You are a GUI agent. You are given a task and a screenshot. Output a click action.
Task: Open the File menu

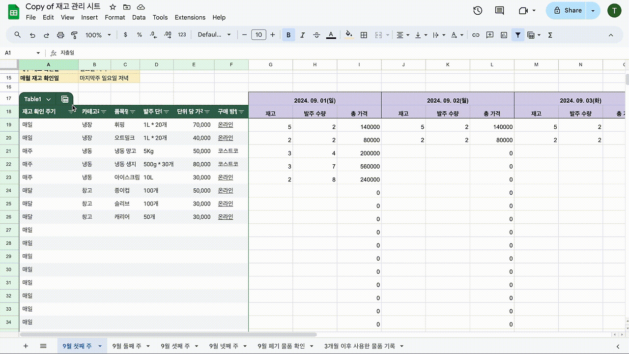31,17
